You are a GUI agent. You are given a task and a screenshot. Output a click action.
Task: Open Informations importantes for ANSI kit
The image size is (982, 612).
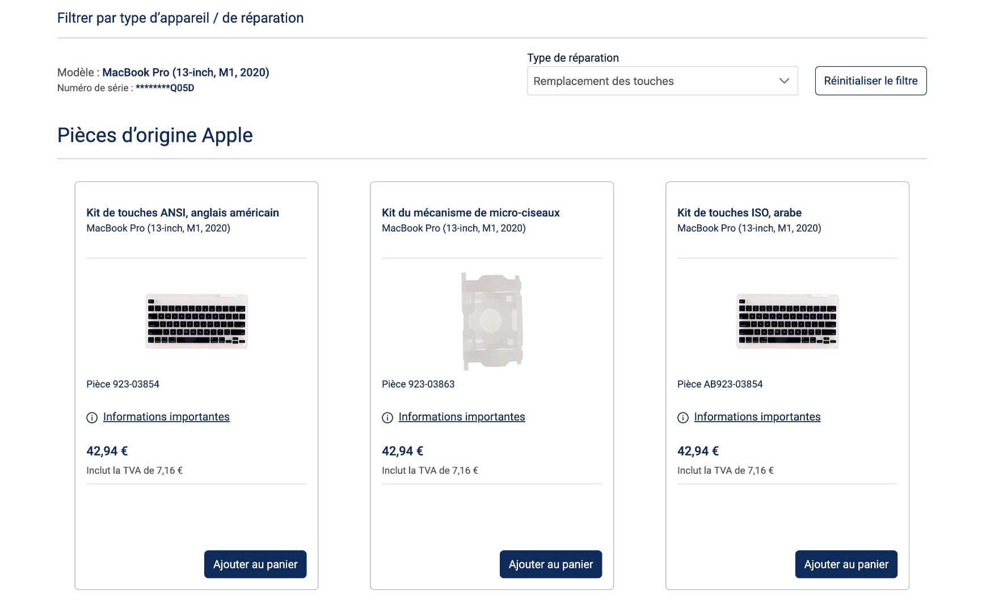(166, 417)
